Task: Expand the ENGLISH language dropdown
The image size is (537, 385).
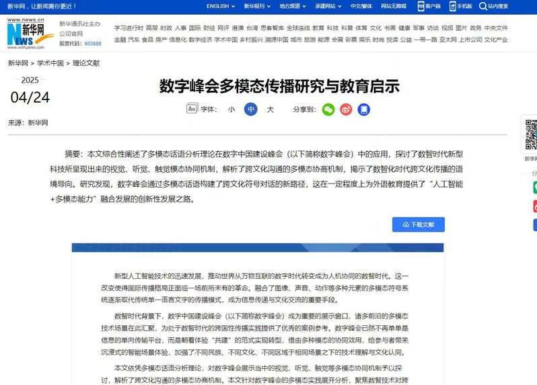Action: [x=221, y=6]
